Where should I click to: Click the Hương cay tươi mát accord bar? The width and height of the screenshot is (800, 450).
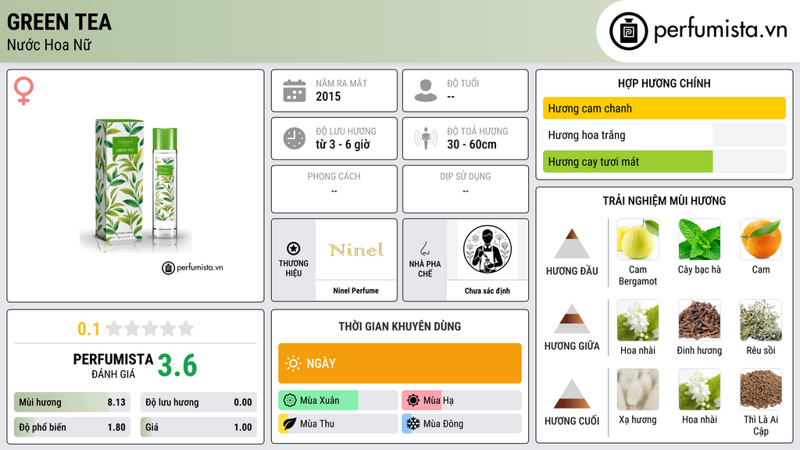[x=664, y=162]
